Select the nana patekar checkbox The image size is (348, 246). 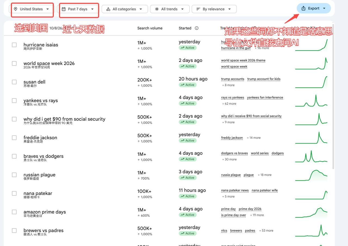pos(14,193)
